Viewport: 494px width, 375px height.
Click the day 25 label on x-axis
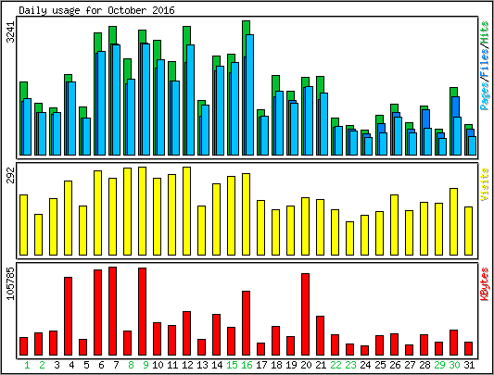tap(380, 365)
